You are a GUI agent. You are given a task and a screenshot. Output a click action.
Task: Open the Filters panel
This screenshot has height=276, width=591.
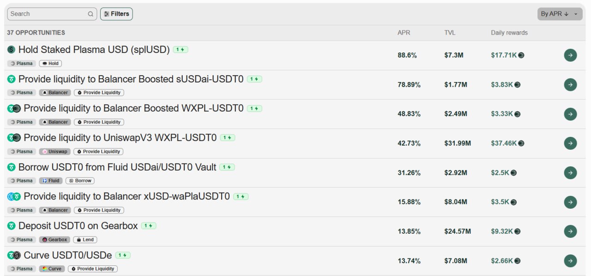pos(116,14)
